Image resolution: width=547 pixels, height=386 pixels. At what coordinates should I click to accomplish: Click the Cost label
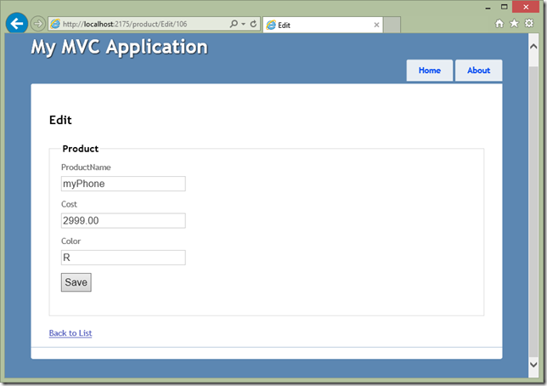click(x=69, y=204)
